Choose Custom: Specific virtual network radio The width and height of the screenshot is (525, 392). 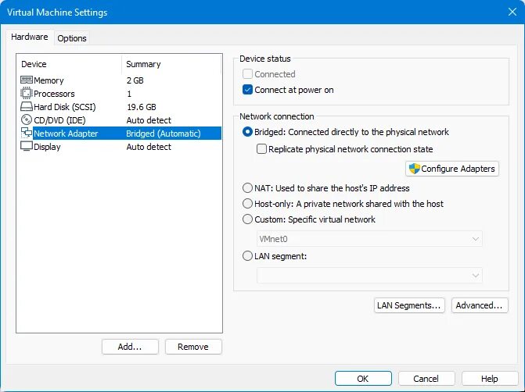(247, 219)
